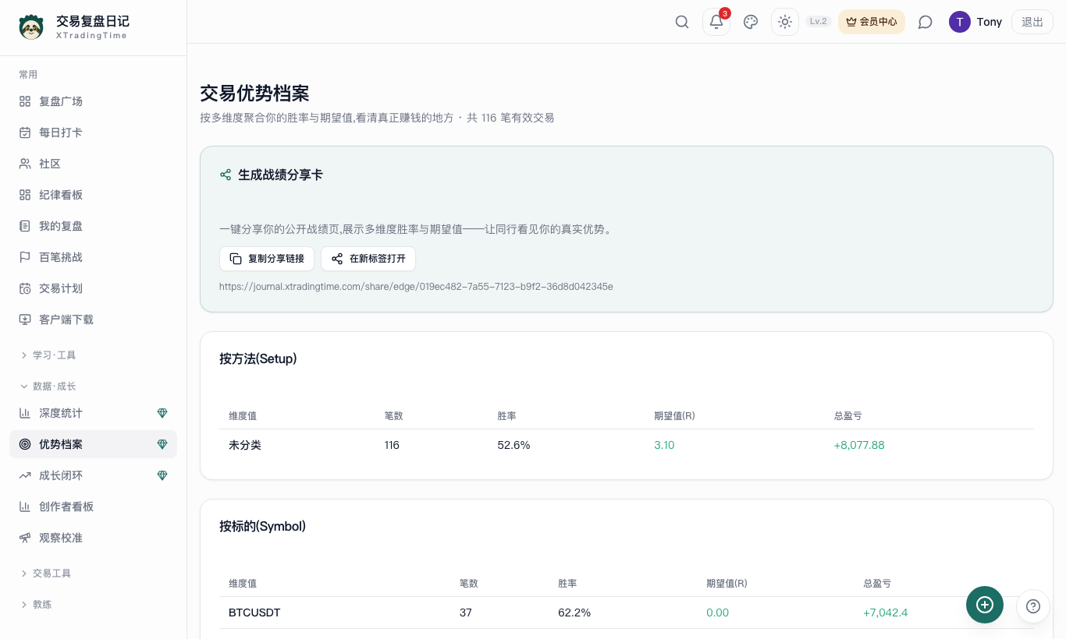
Task: Click 37 trade count in BTCUSDT row
Action: pos(466,613)
